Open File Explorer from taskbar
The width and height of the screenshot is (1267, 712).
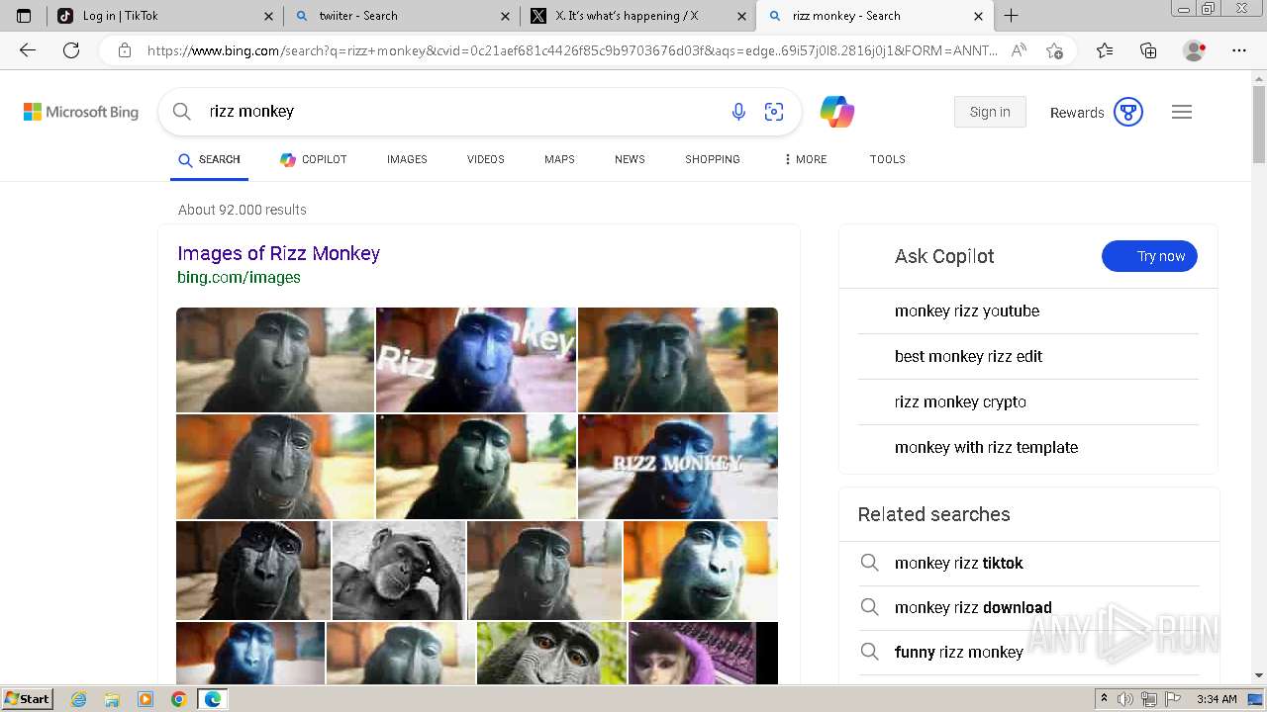tap(112, 699)
